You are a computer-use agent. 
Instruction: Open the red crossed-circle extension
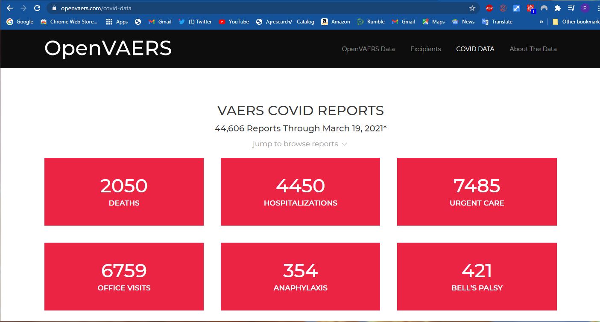click(503, 8)
